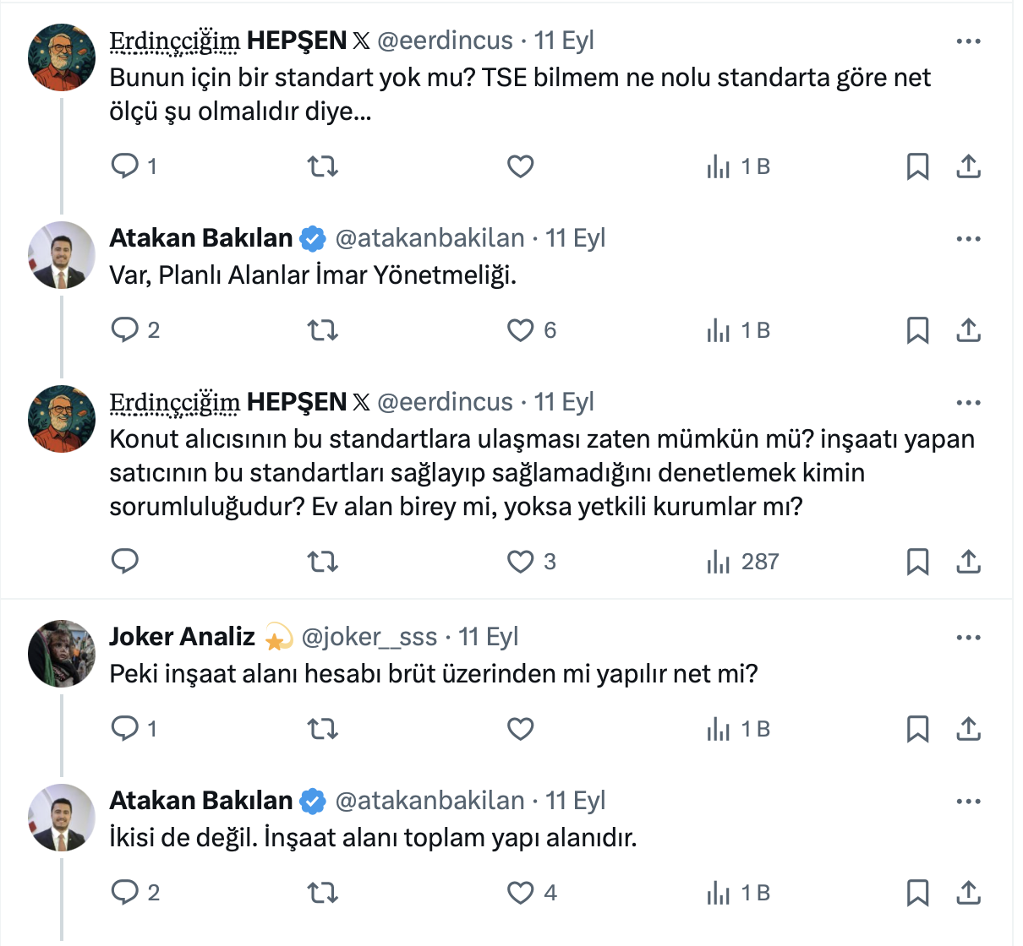Reply to Atakan's 'İkisi de değil' tweet

125,893
